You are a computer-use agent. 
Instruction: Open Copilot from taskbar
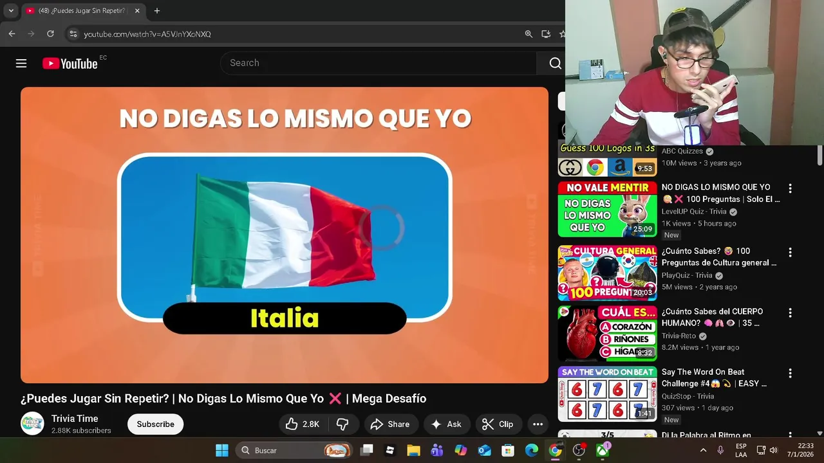pos(461,450)
